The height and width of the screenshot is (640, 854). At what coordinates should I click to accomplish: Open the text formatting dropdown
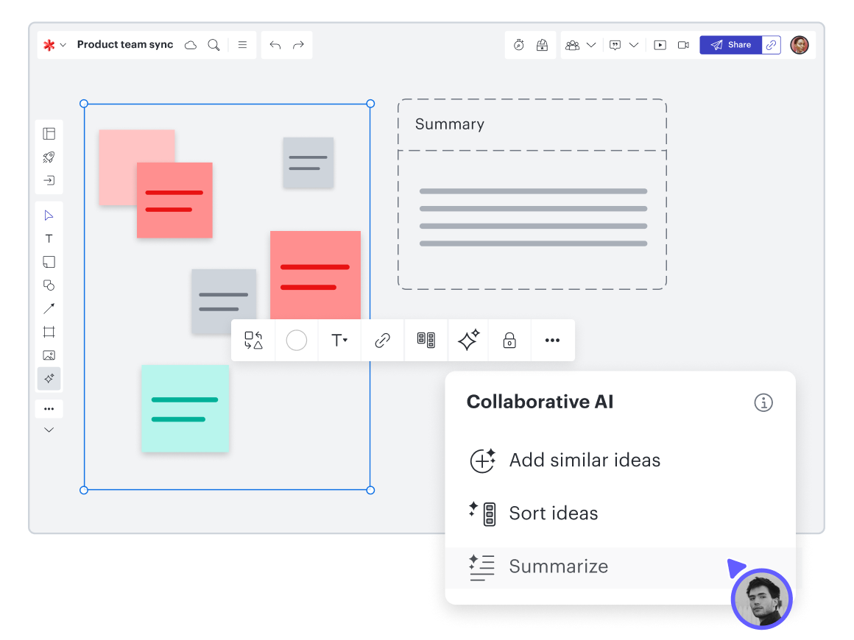(339, 340)
